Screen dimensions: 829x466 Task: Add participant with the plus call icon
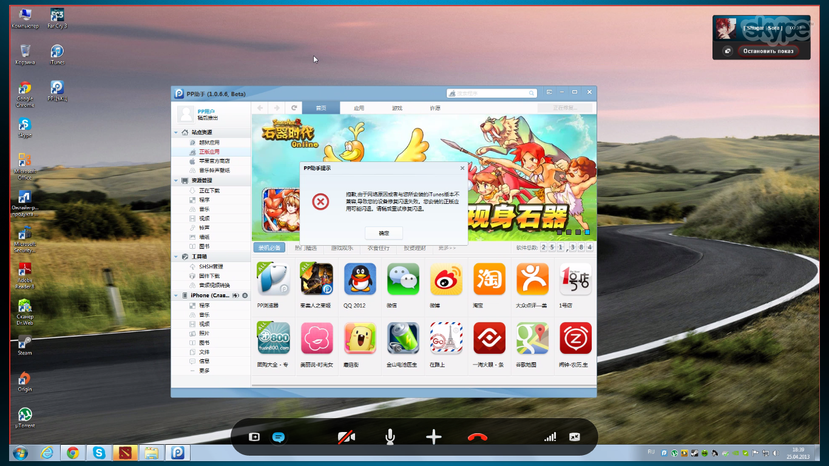(433, 437)
